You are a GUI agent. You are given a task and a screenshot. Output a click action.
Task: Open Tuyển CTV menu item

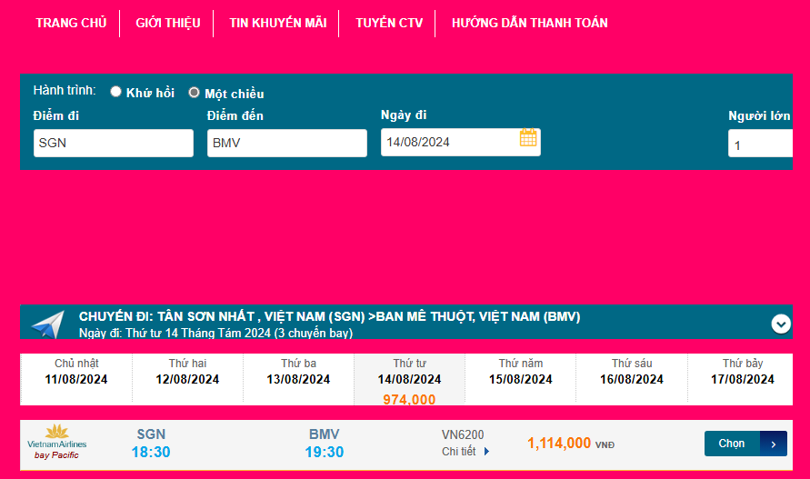coord(389,23)
